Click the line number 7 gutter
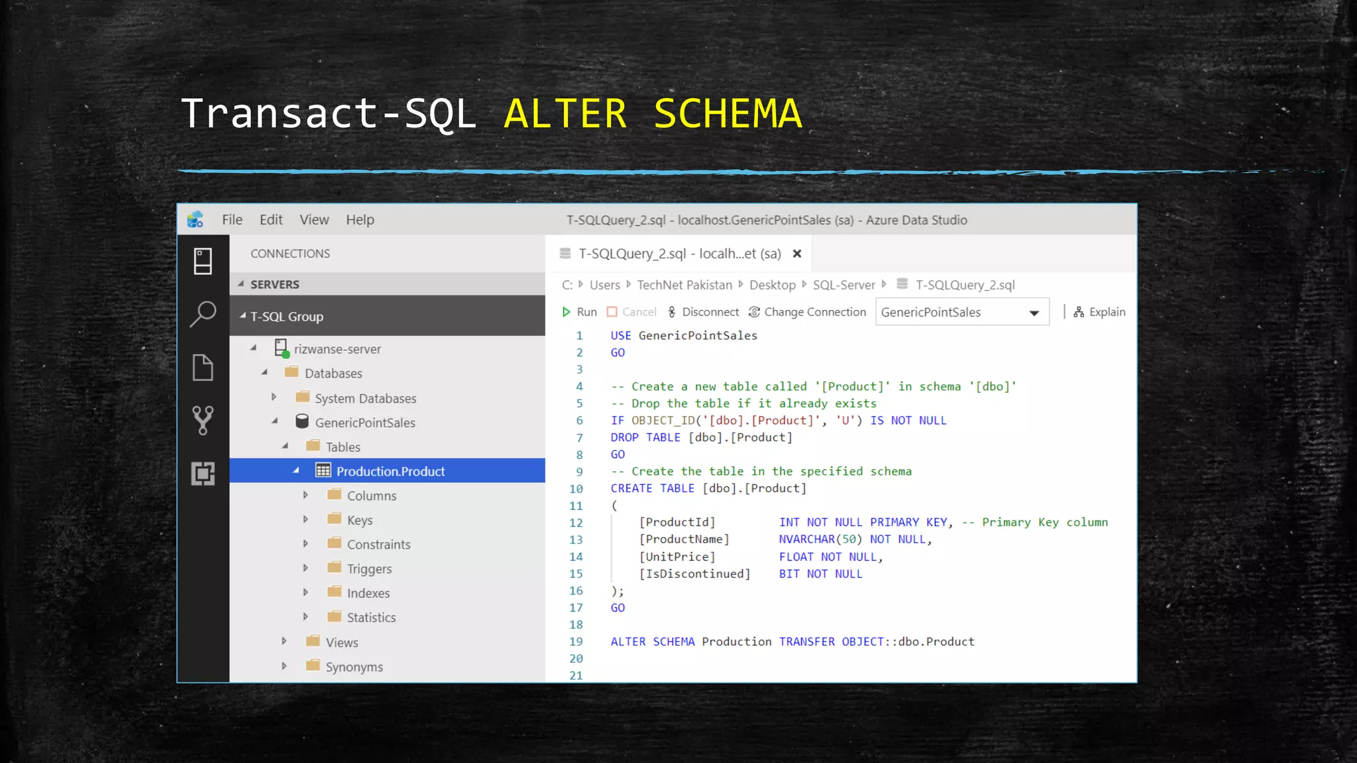Screen dimensions: 1357x763 pyautogui.click(x=579, y=438)
